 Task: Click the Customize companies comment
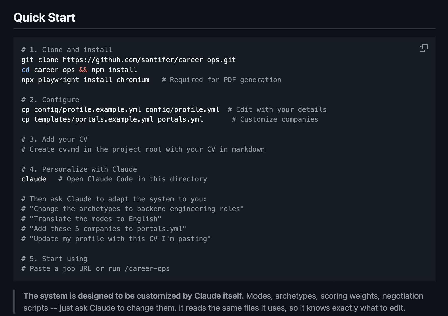click(x=275, y=119)
